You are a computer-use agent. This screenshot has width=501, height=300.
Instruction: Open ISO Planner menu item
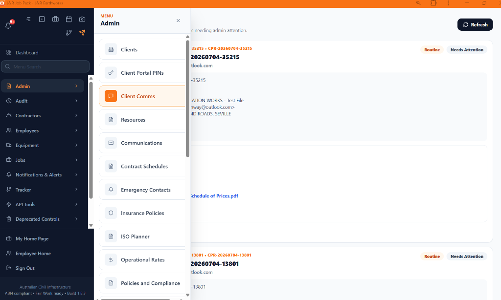pyautogui.click(x=142, y=236)
